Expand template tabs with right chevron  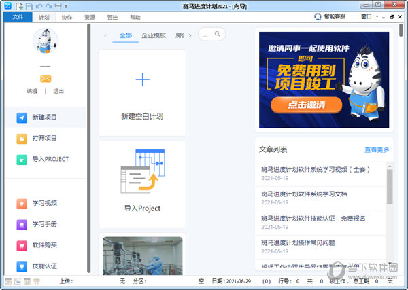pos(190,35)
